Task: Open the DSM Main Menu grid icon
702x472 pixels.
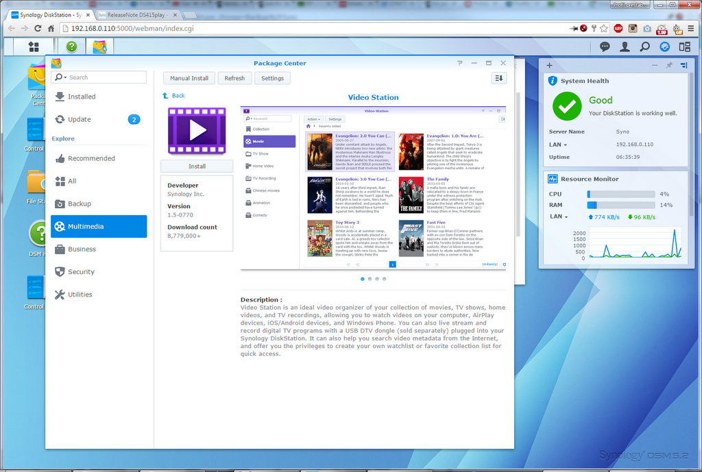Action: 34,47
